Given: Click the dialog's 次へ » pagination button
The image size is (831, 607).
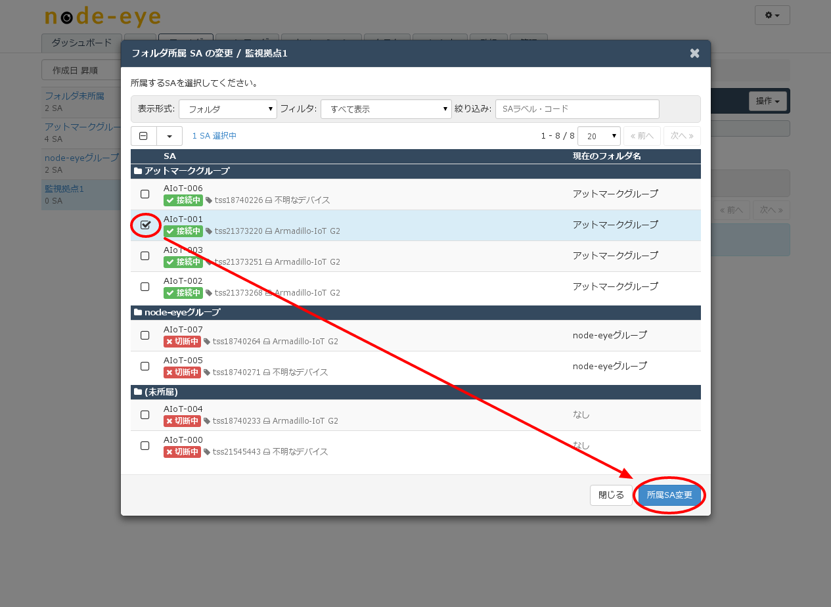Looking at the screenshot, I should tap(682, 136).
